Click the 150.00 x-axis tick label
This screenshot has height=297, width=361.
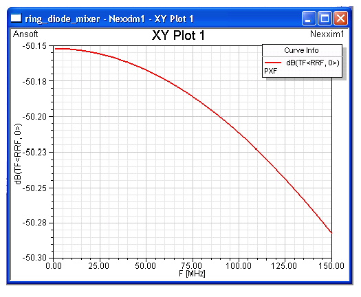(331, 265)
